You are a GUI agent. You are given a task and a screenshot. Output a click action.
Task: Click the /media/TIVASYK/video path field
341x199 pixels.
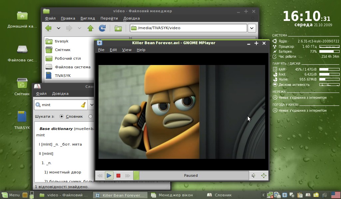coord(188,28)
